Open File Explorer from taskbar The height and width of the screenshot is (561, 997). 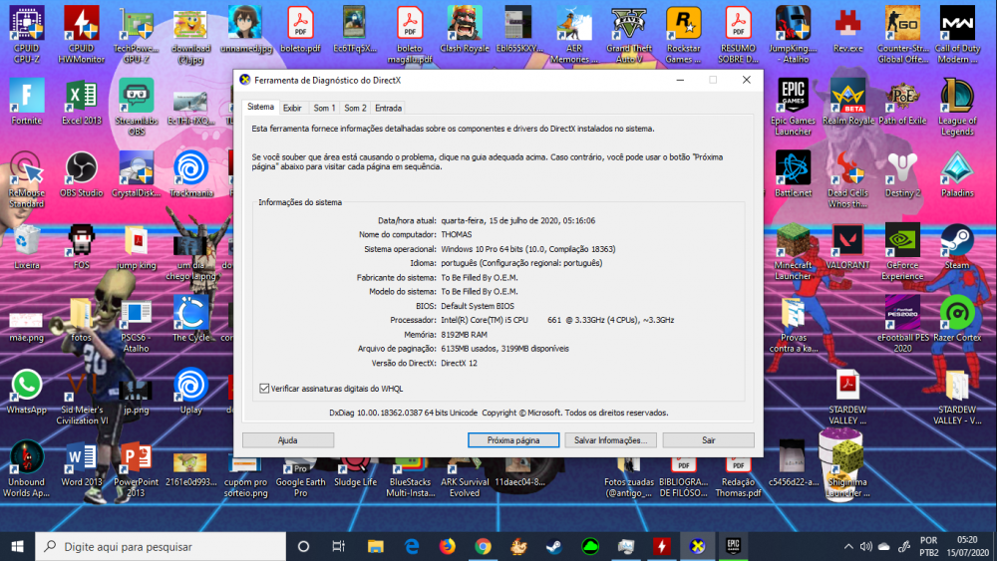tap(375, 546)
